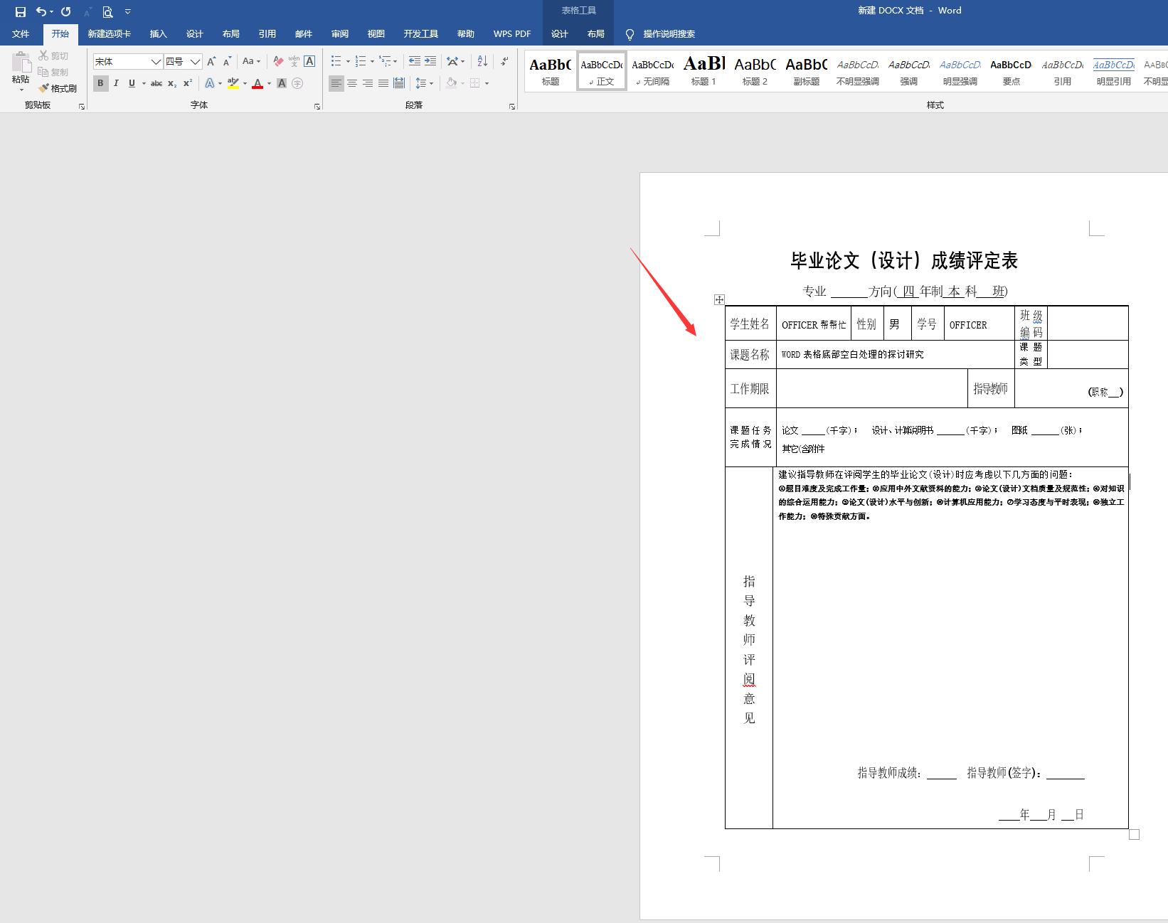Apply italic formatting
Viewport: 1168px width, 923px height.
coord(115,83)
